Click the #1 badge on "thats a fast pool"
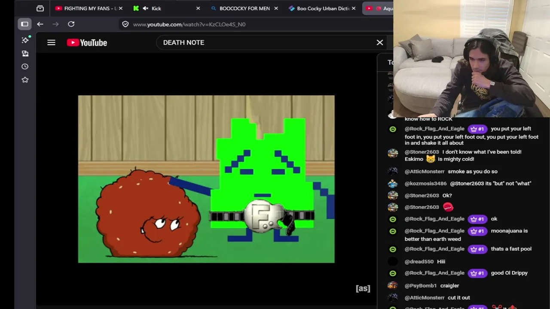 [477, 249]
